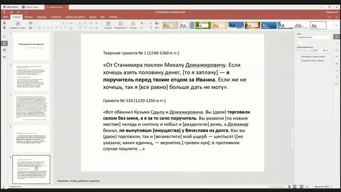Click the spell check globe icon
The width and height of the screenshot is (341, 192).
(x=289, y=187)
